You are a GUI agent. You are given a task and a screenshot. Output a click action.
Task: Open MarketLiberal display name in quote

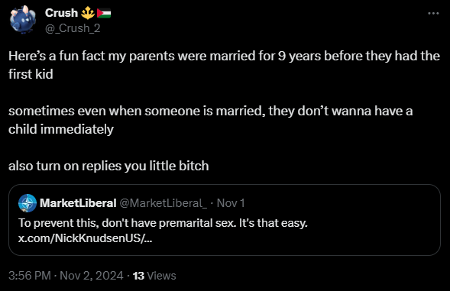tap(78, 203)
